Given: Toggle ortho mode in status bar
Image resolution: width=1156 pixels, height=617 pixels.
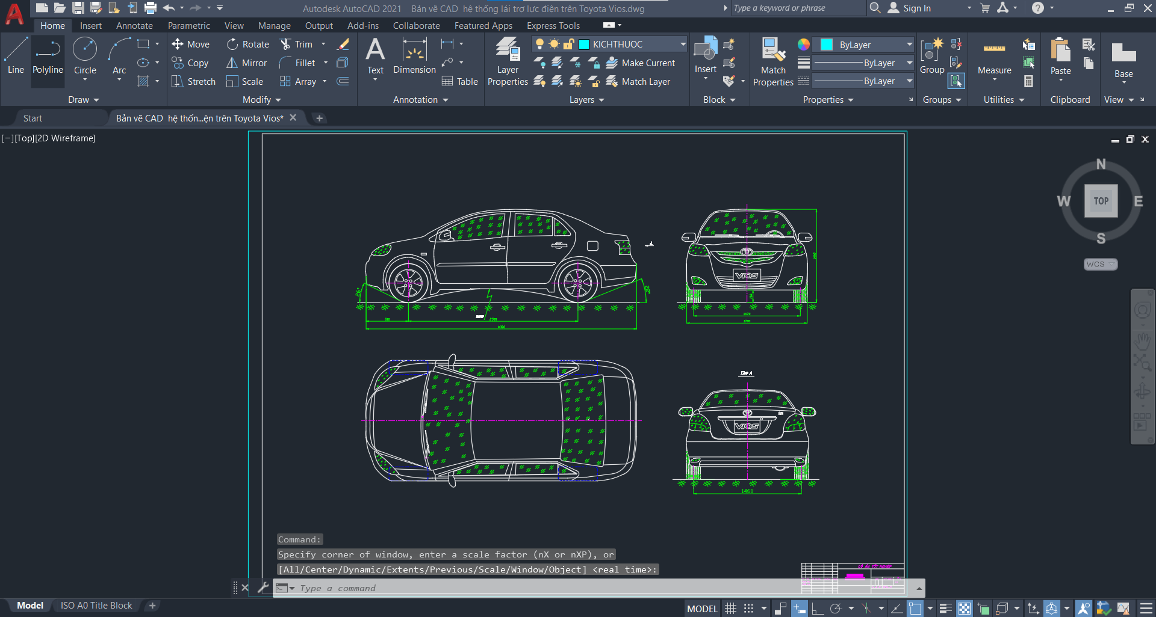Looking at the screenshot, I should coord(817,609).
